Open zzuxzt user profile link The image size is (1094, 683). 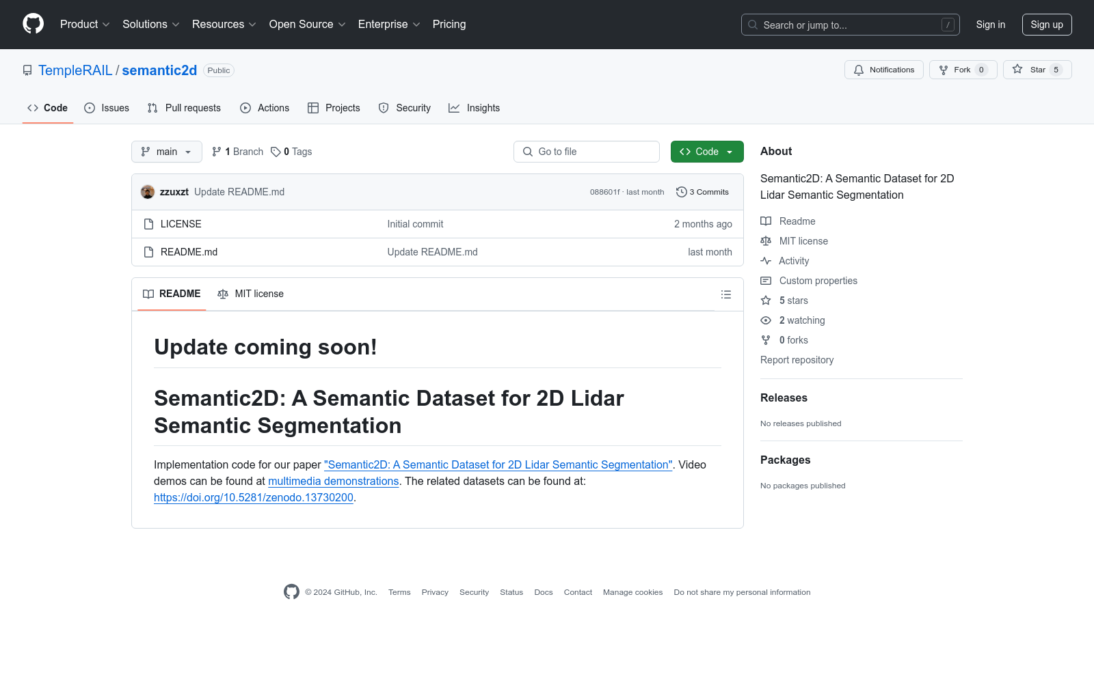174,192
